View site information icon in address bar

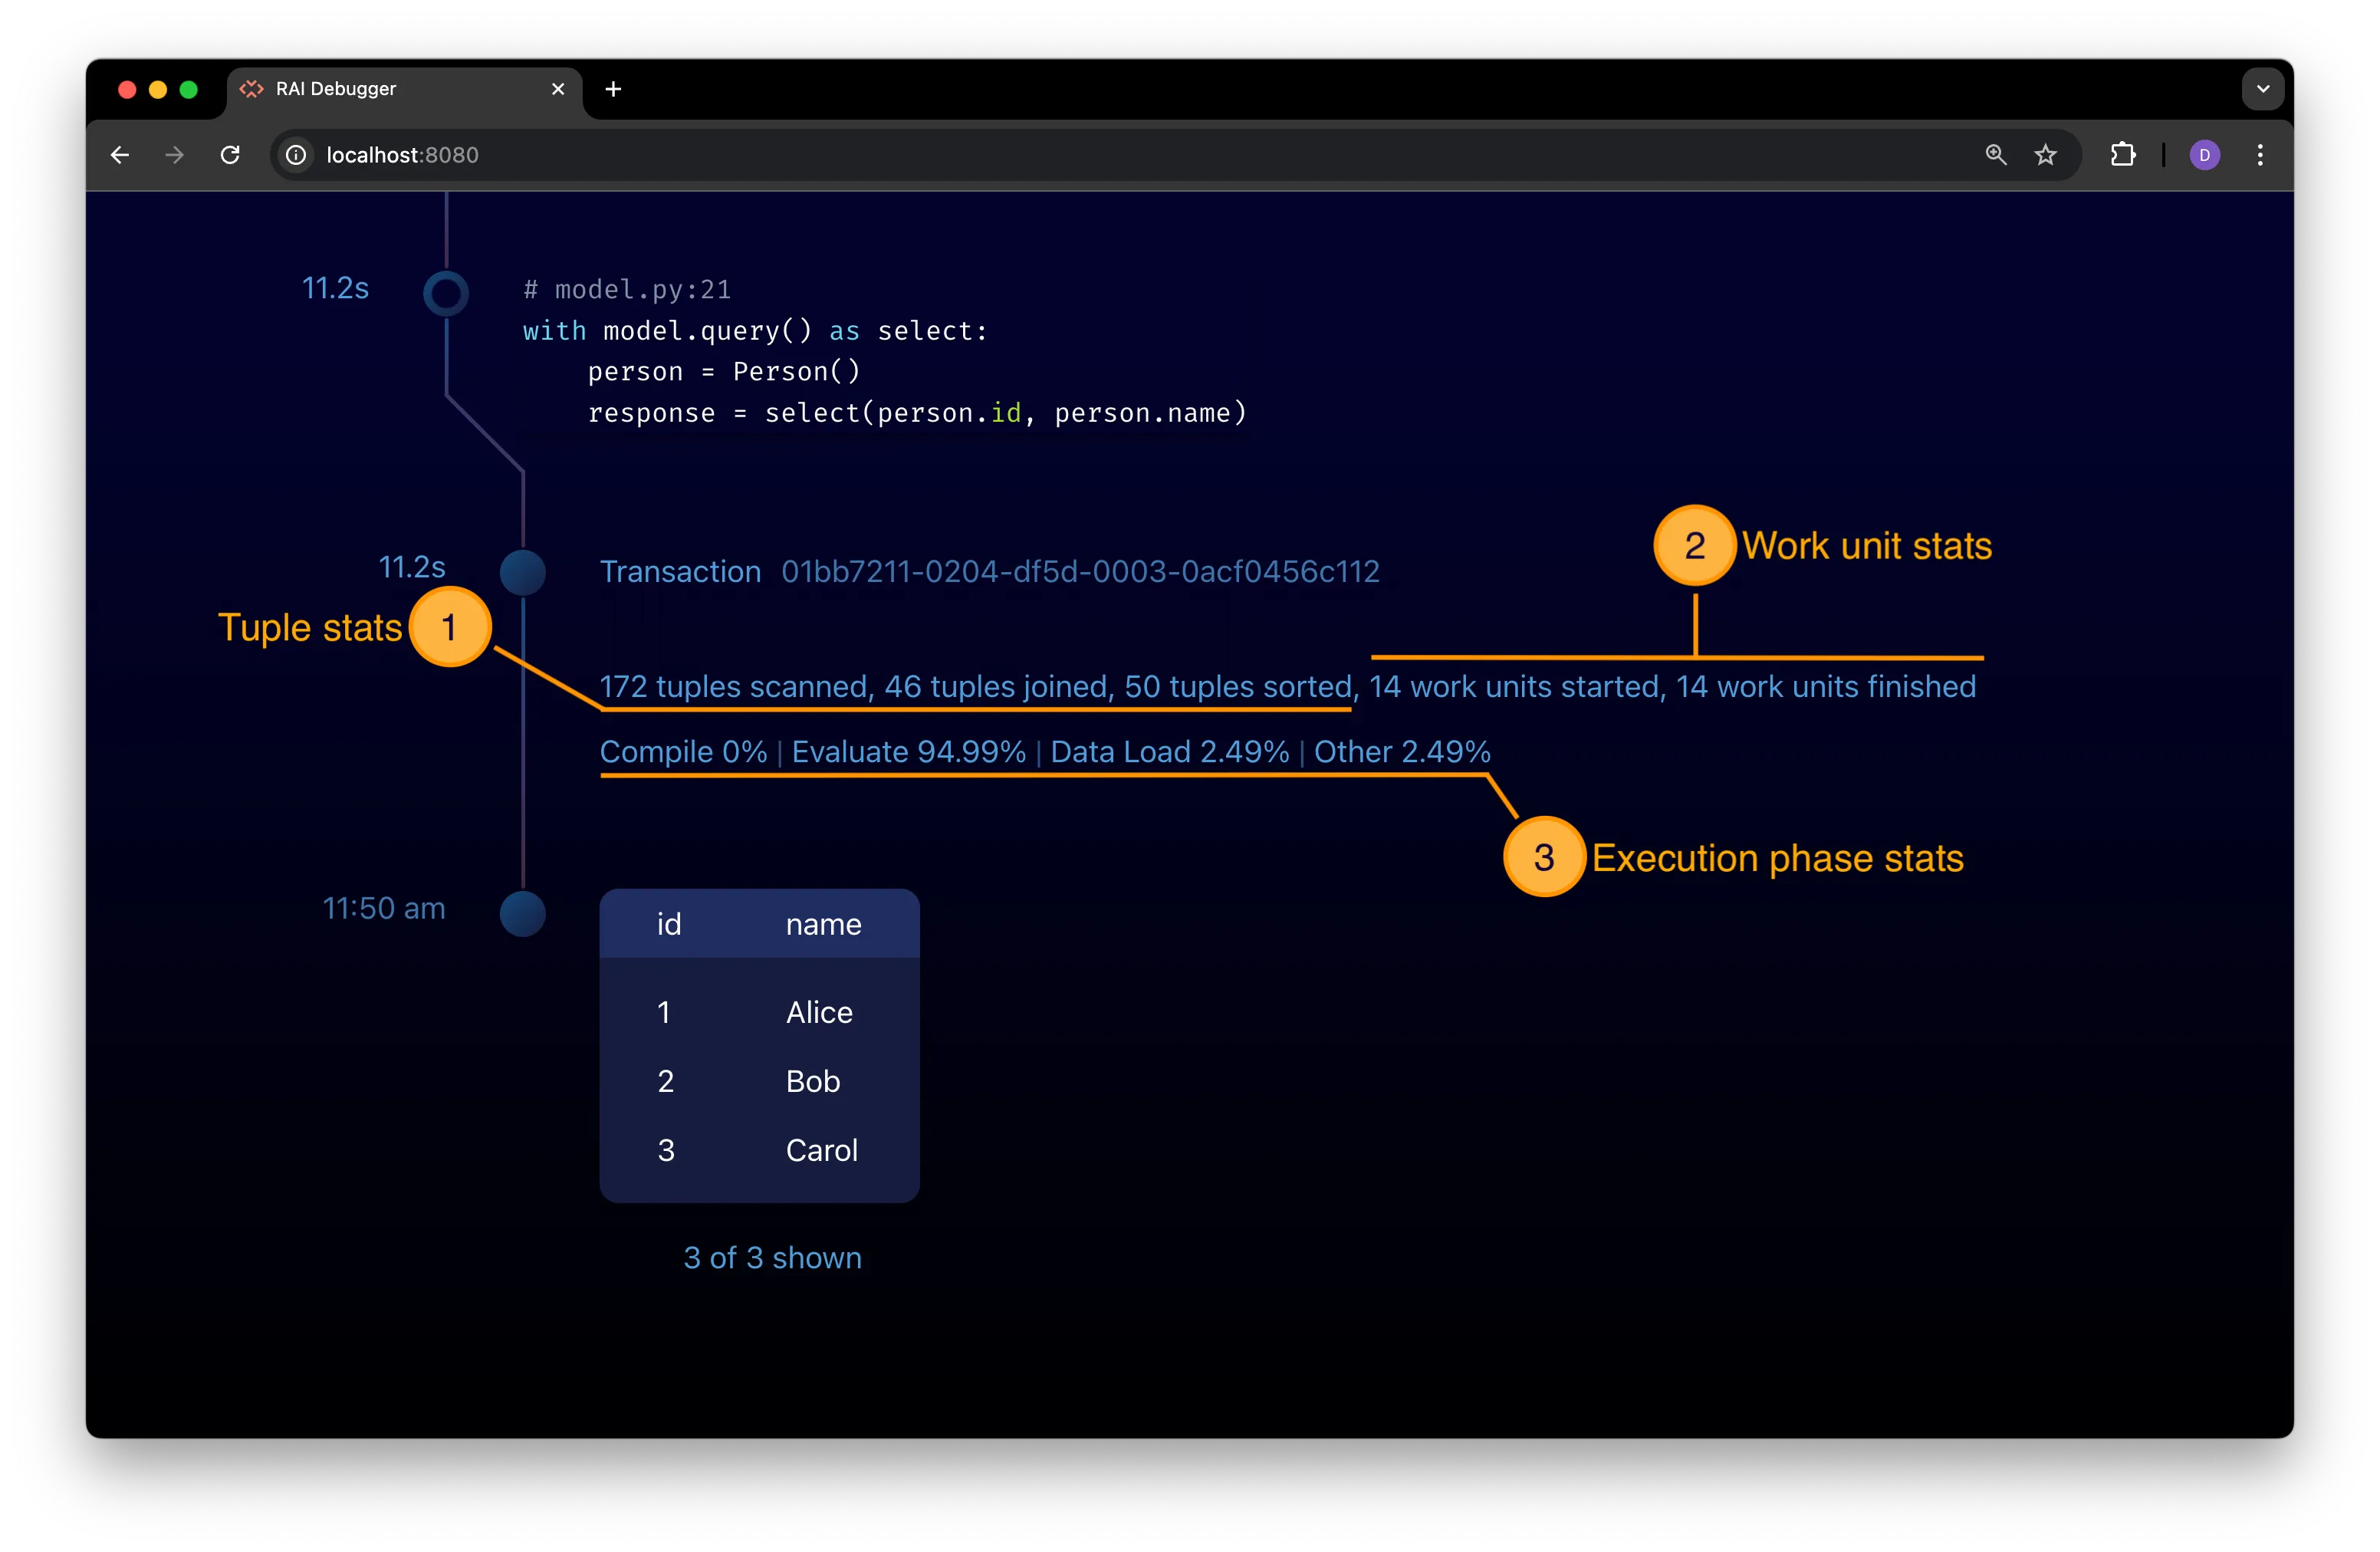(x=296, y=155)
